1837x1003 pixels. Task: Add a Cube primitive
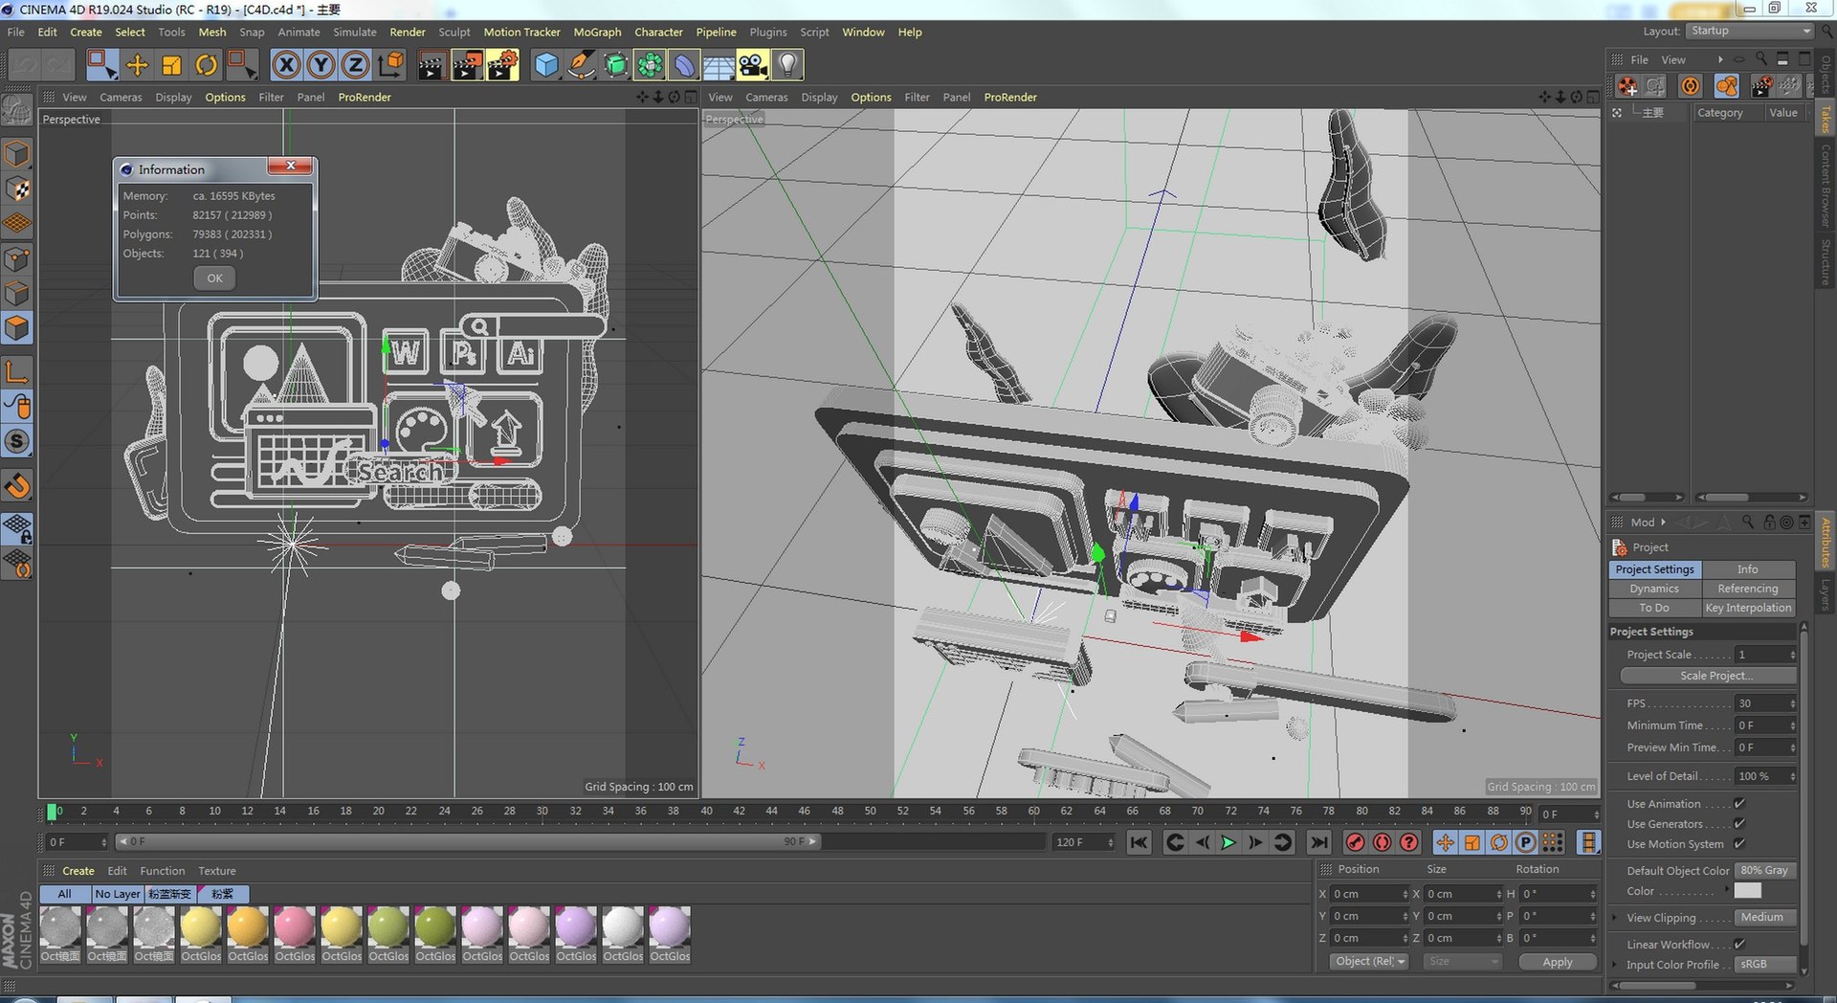545,65
